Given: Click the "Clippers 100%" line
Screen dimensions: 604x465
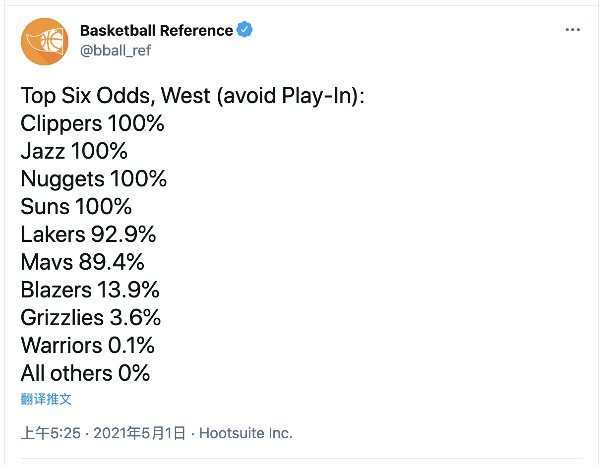Looking at the screenshot, I should tap(92, 123).
